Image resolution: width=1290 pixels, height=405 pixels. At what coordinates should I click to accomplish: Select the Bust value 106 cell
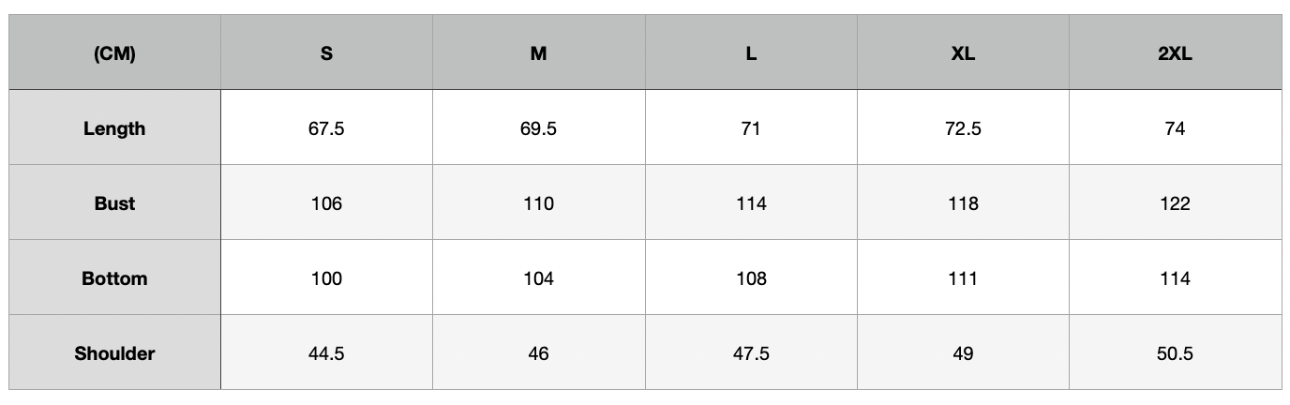(x=326, y=203)
